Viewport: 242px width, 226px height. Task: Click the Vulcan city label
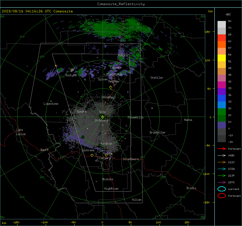pos(137,200)
